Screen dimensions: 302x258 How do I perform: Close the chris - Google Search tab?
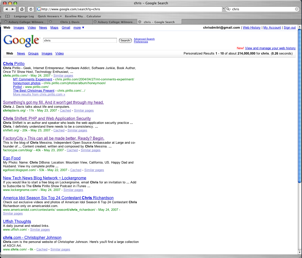pos(140,22)
